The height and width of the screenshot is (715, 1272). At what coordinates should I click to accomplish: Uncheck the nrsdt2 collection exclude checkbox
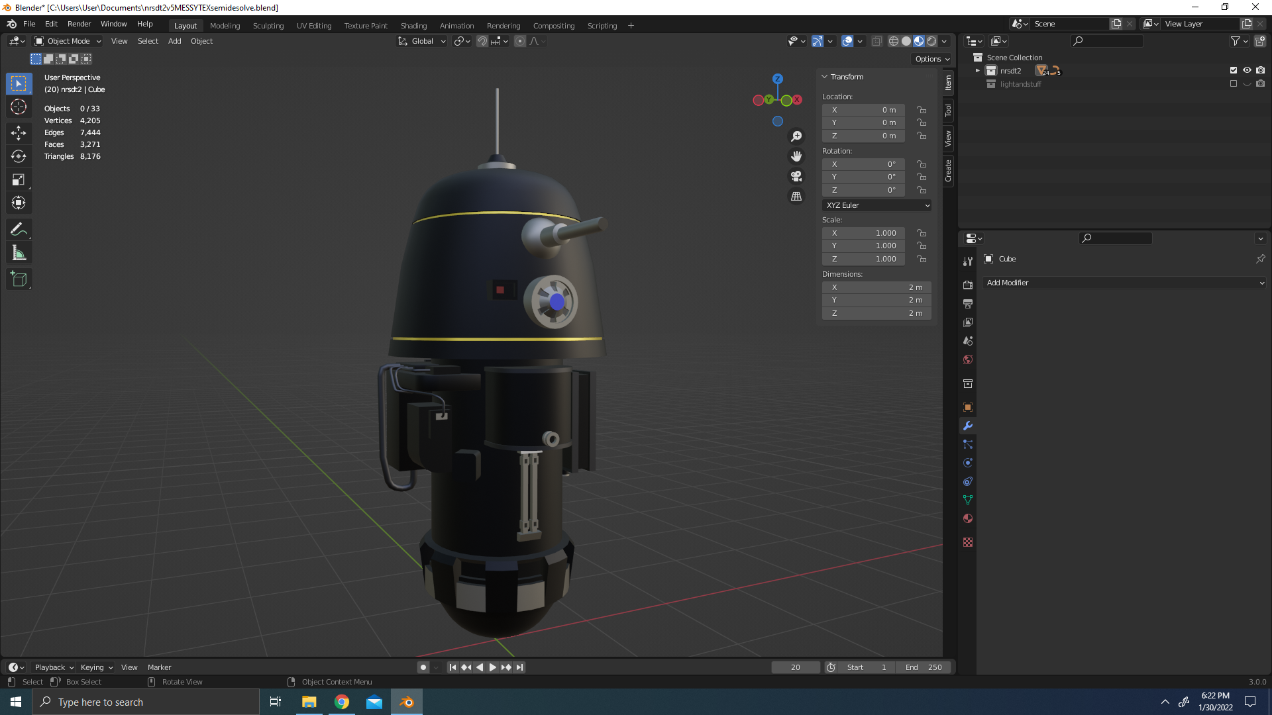(1234, 70)
